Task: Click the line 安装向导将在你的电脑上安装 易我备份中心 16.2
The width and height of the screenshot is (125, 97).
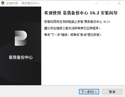Action: [x=77, y=22]
